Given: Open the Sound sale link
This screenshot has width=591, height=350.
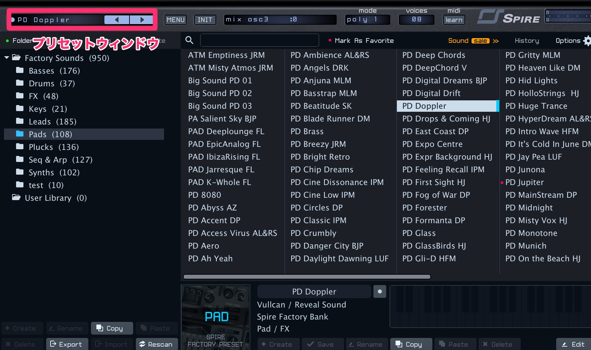Looking at the screenshot, I should pyautogui.click(x=473, y=40).
